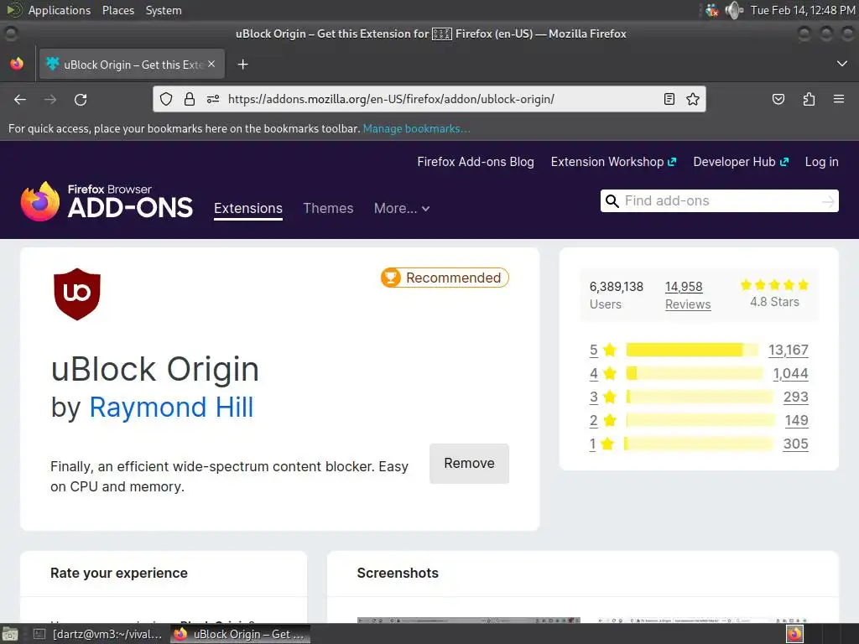The width and height of the screenshot is (859, 644).
Task: Open the Applications menu
Action: coord(60,10)
